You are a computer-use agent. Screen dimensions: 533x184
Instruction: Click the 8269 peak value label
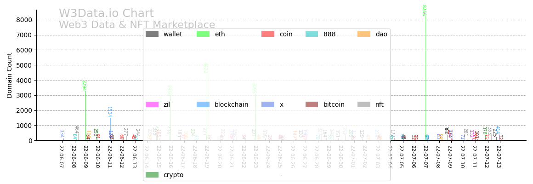424,10
